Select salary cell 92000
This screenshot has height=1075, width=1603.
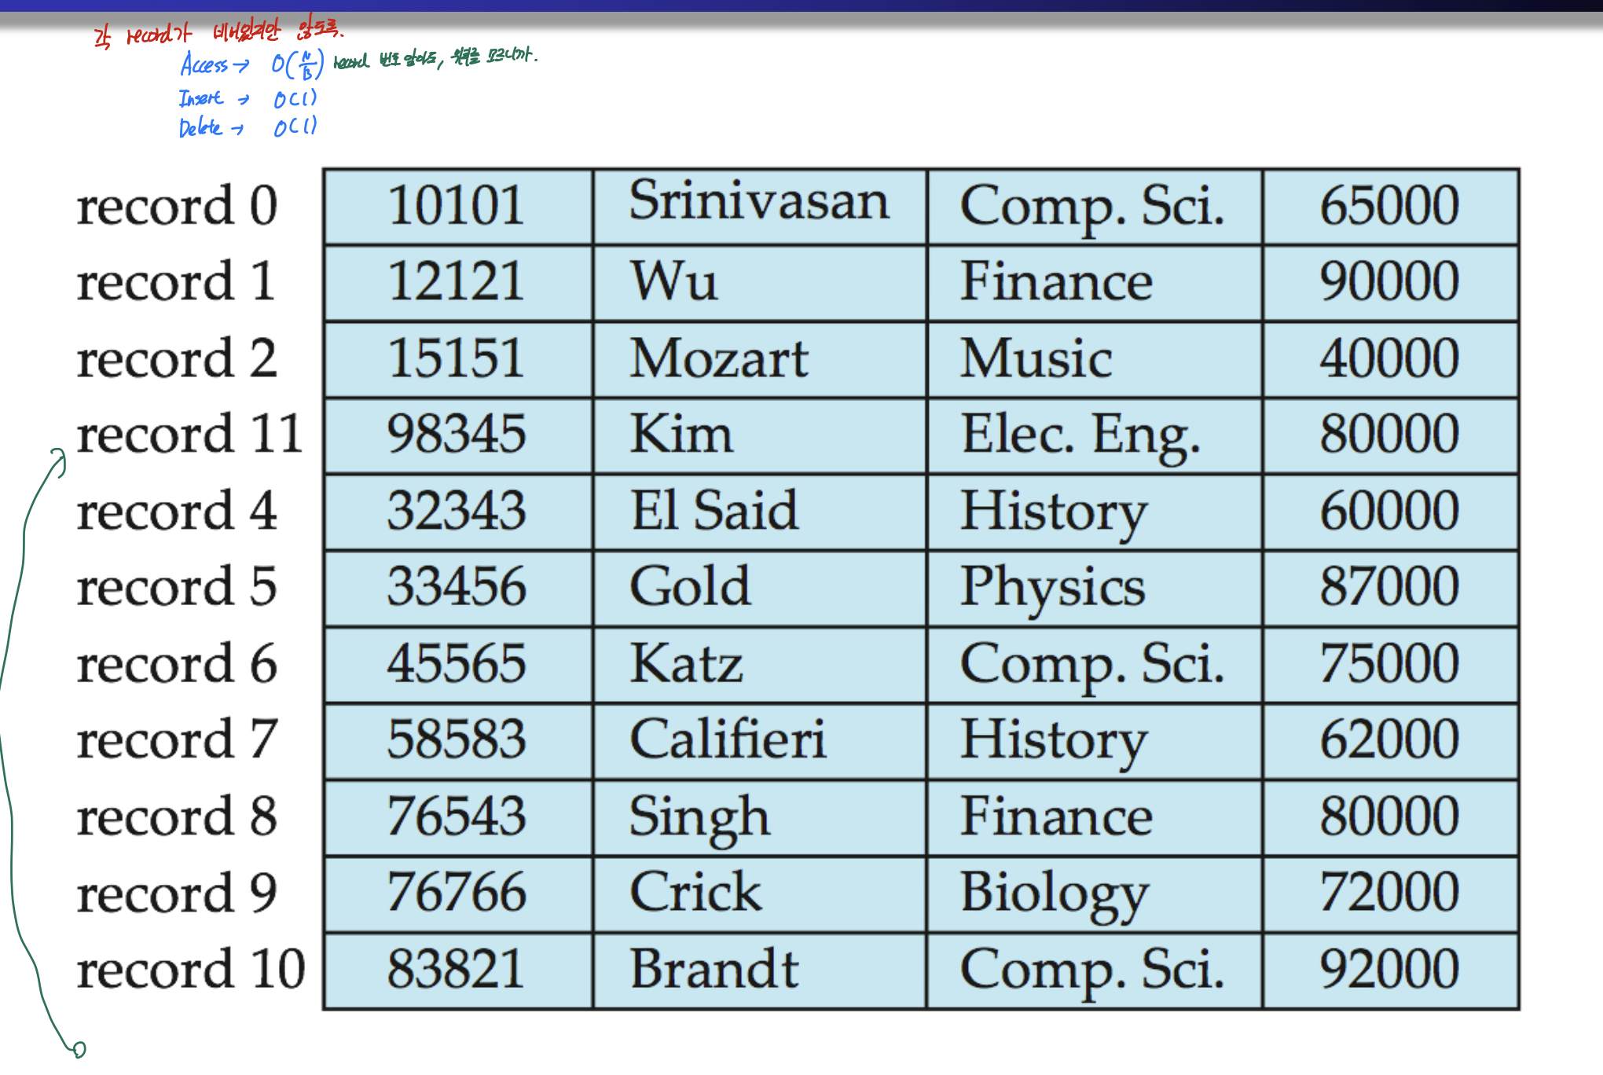point(1389,969)
